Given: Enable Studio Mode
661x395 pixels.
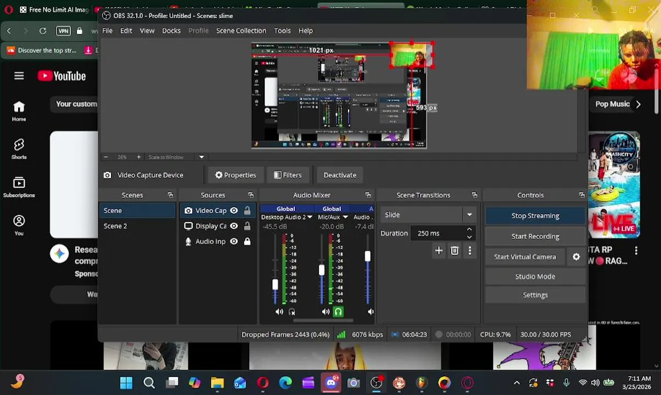Looking at the screenshot, I should (x=535, y=276).
